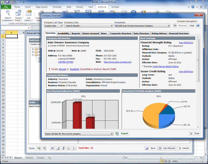This screenshot has height=164, width=208.
Task: Open View Definition for Issuer Credit Rating
Action: 186,71
